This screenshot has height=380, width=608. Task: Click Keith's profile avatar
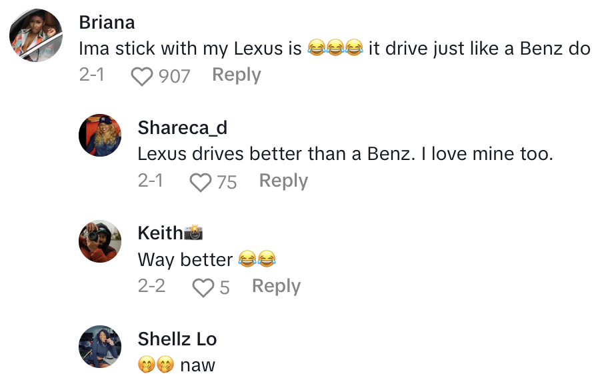pos(101,241)
